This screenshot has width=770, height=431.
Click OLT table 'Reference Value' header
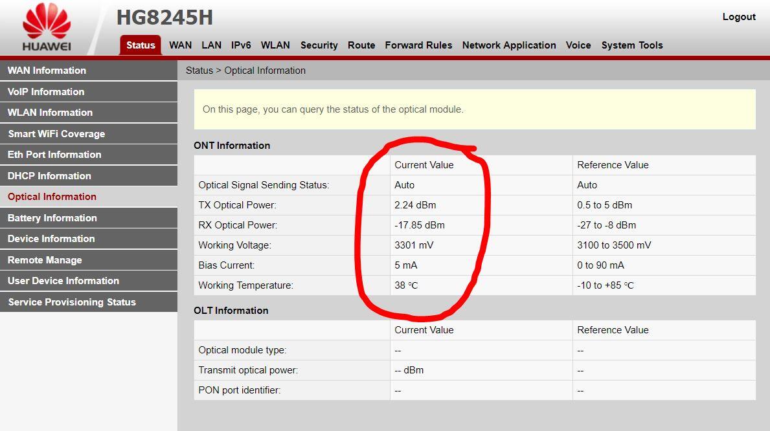613,330
